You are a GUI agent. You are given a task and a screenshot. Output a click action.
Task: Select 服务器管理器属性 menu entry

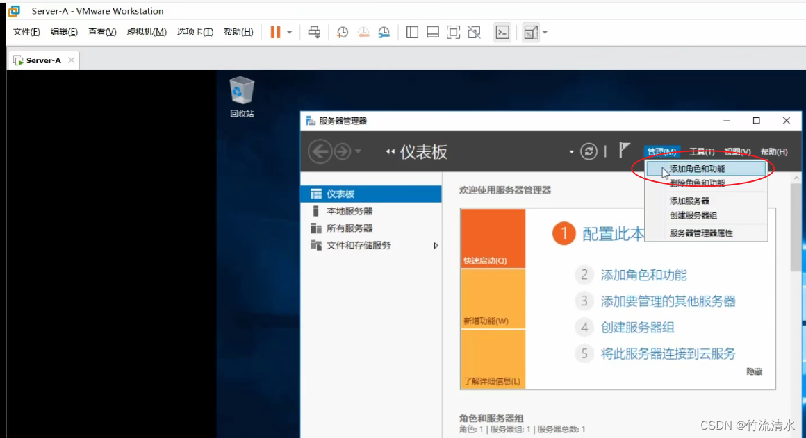coord(706,233)
